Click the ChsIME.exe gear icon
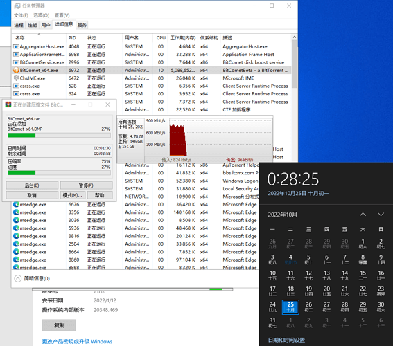 [17, 78]
